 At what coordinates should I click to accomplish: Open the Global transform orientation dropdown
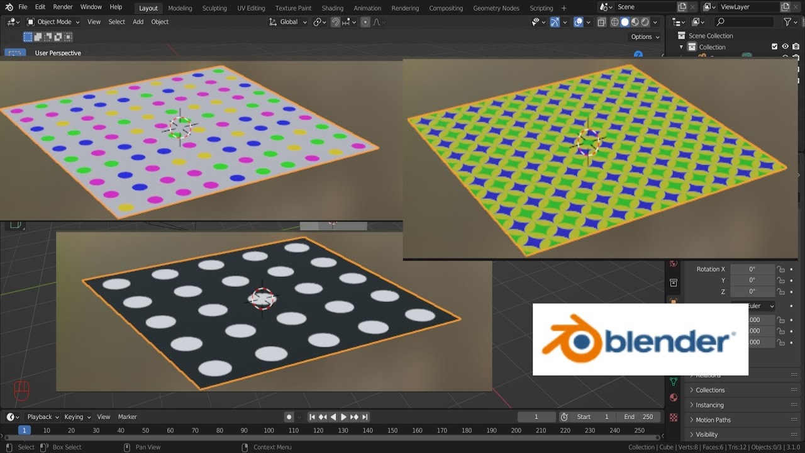pyautogui.click(x=288, y=21)
